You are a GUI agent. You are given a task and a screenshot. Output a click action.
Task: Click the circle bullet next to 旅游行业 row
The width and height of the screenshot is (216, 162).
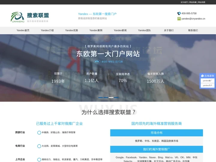39,133
